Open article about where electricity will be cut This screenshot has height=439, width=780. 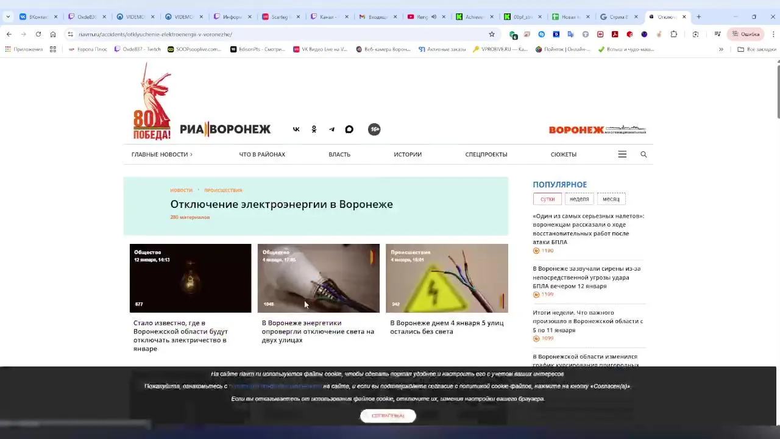[181, 336]
